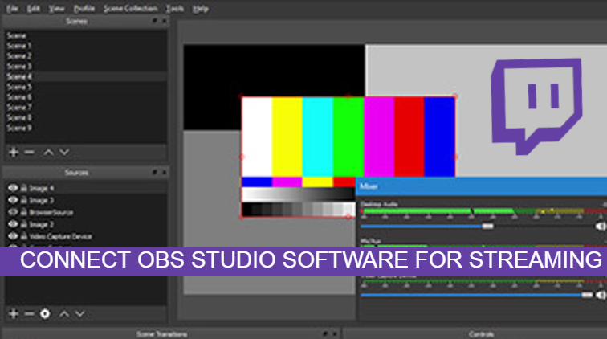The image size is (607, 339).
Task: Move the selected source down
Action: click(x=80, y=314)
